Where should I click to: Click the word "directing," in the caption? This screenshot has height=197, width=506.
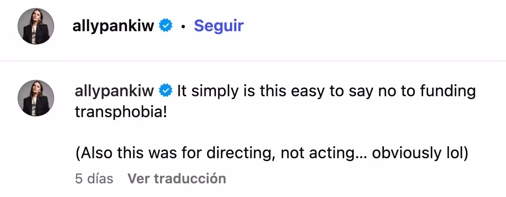(x=241, y=153)
